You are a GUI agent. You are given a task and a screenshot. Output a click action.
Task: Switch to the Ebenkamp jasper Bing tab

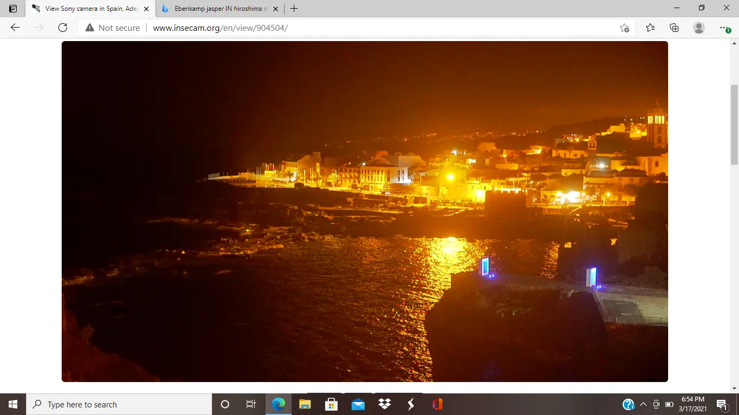point(216,9)
